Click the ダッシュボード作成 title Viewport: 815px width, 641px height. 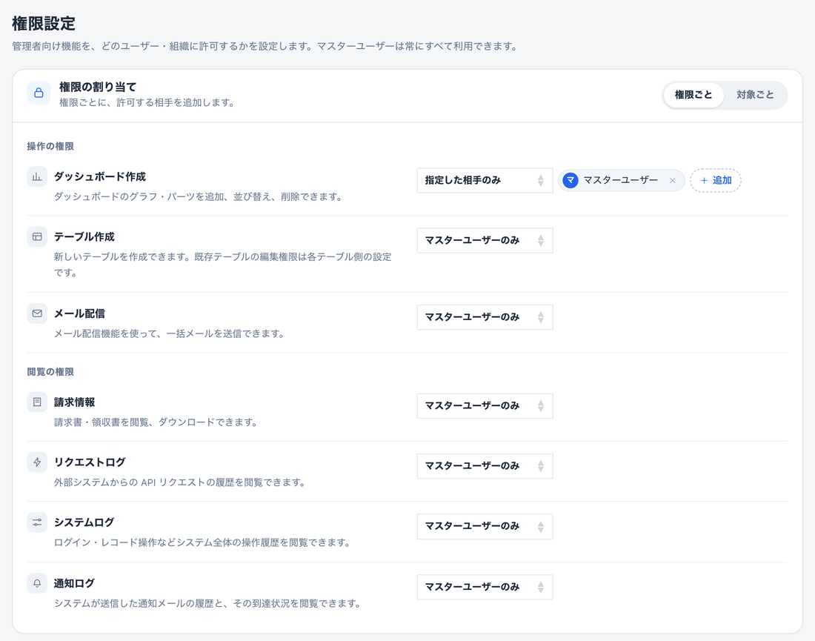pyautogui.click(x=100, y=177)
